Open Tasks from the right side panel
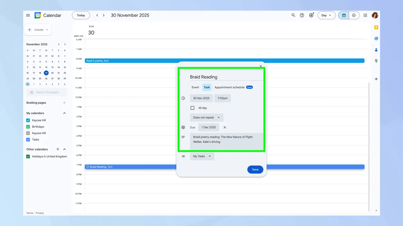The image size is (403, 226). point(376,39)
